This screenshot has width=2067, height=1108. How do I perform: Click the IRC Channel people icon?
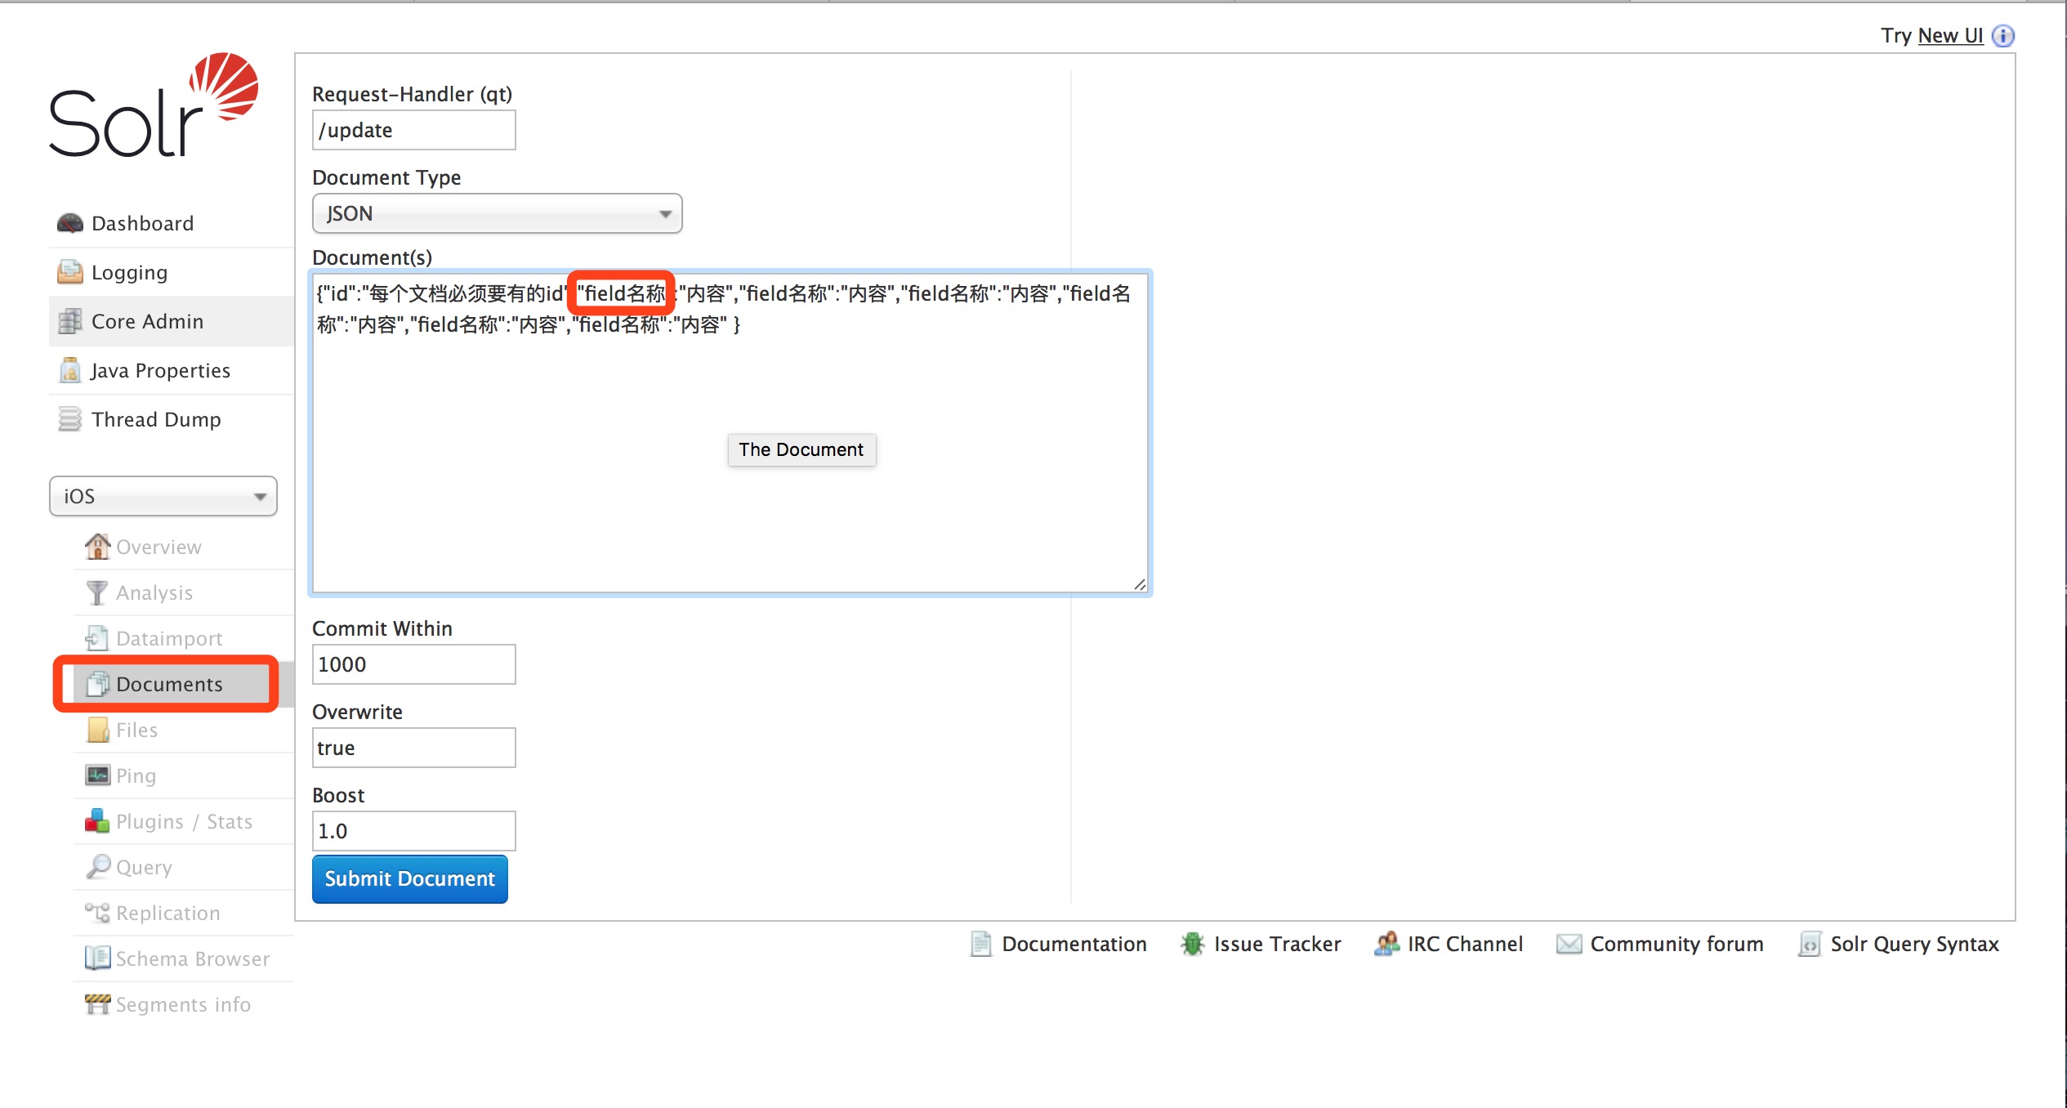point(1386,944)
